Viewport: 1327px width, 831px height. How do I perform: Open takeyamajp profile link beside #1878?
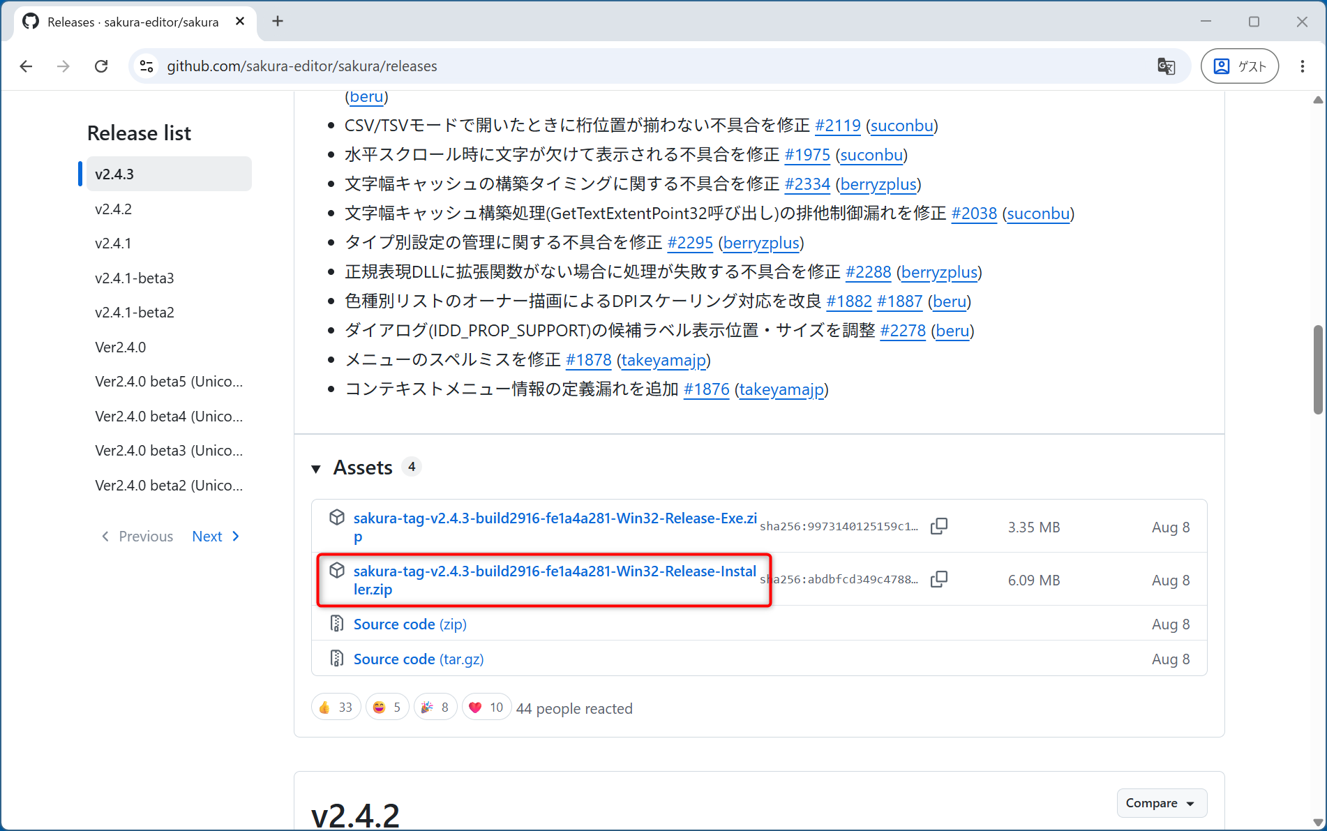[x=663, y=360]
